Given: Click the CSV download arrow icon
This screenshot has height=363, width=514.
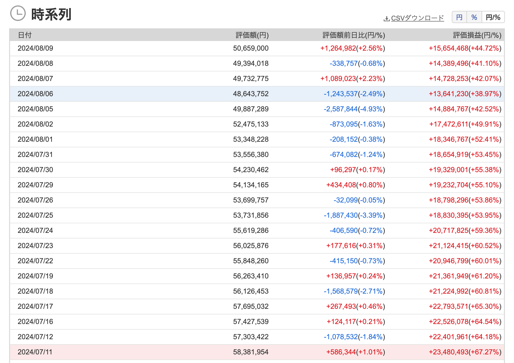Looking at the screenshot, I should 387,18.
